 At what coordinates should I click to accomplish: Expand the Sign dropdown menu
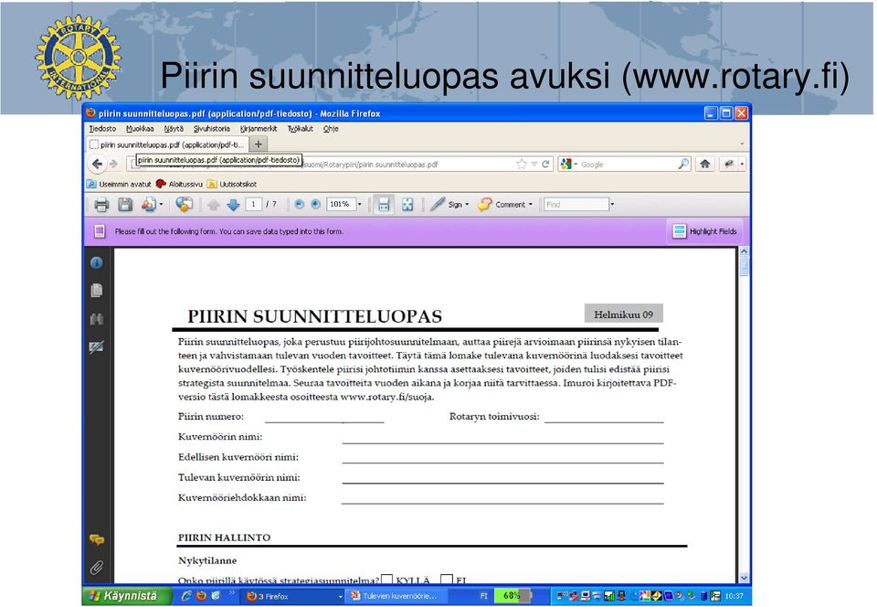pos(467,205)
